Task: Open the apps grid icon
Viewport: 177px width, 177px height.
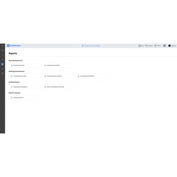Action: tap(165, 46)
